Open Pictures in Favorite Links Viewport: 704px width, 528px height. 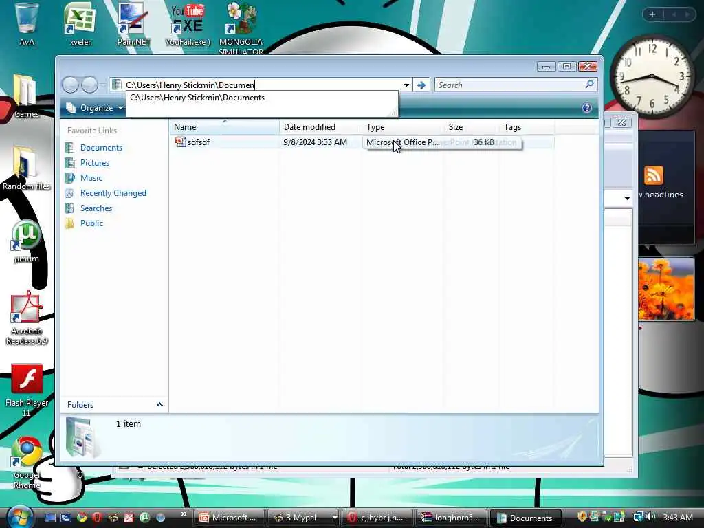[95, 162]
